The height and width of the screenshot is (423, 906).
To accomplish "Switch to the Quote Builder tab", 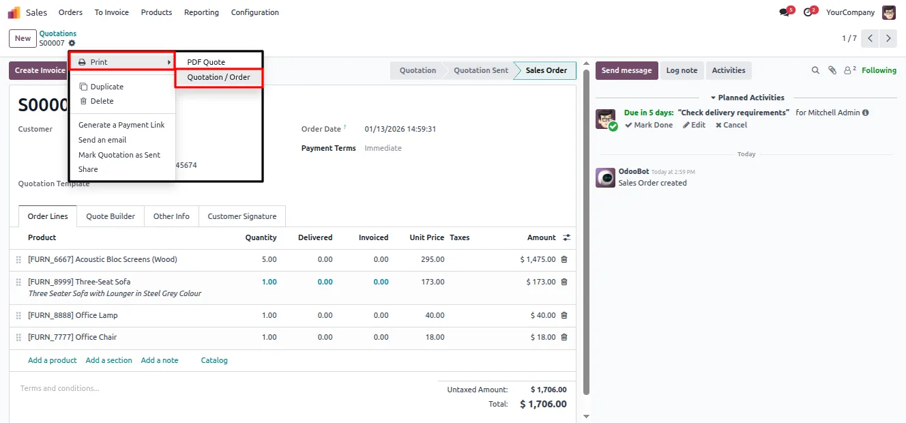I will click(111, 216).
